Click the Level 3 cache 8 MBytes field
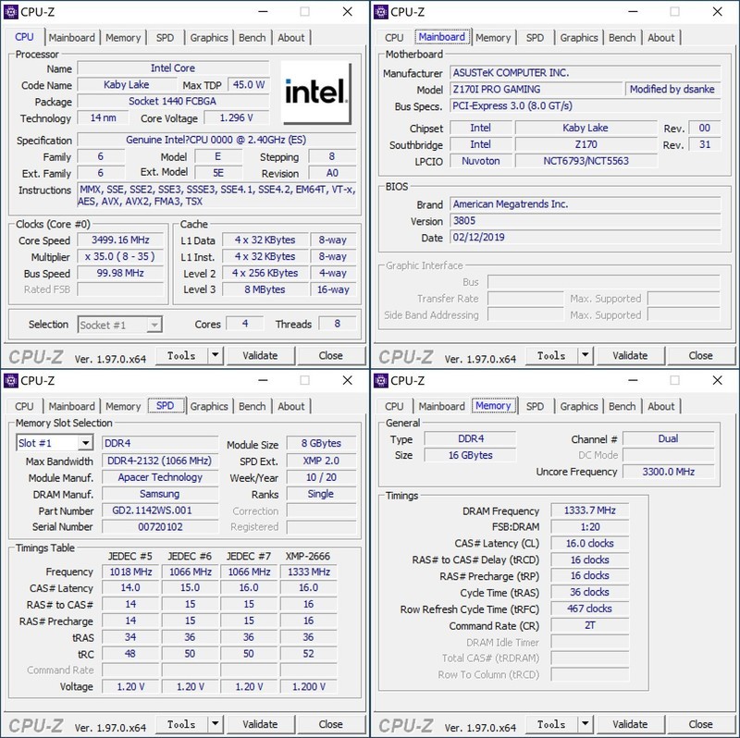 (x=265, y=289)
